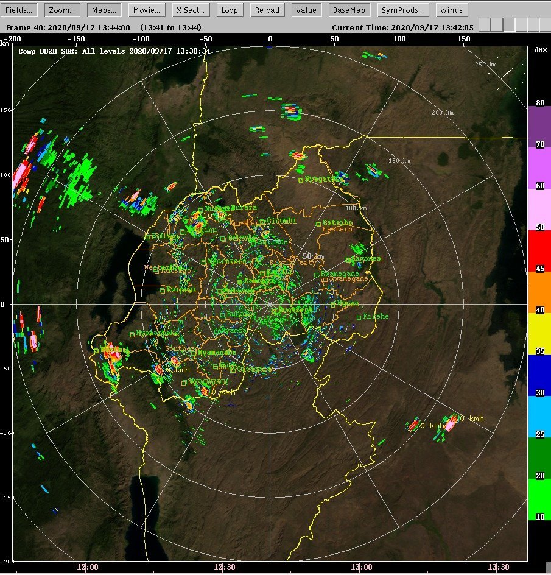Image resolution: width=551 pixels, height=575 pixels.
Task: Toggle the BaseMap background
Action: pyautogui.click(x=349, y=10)
